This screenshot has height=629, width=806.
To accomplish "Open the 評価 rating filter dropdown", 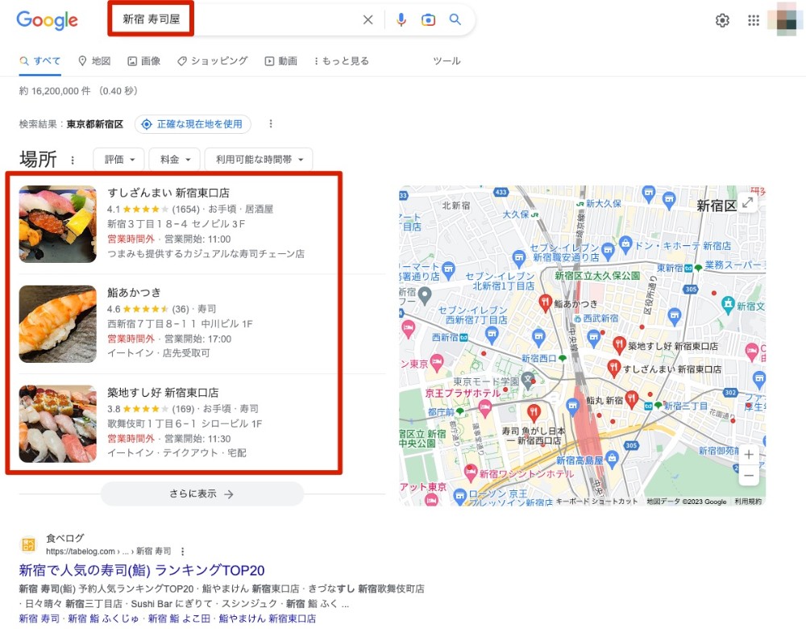I will tap(118, 159).
